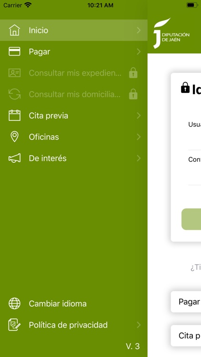Tap the lock icon on Consultar mis domiciliaciones
Viewport: 201px width, 357px height.
(133, 94)
